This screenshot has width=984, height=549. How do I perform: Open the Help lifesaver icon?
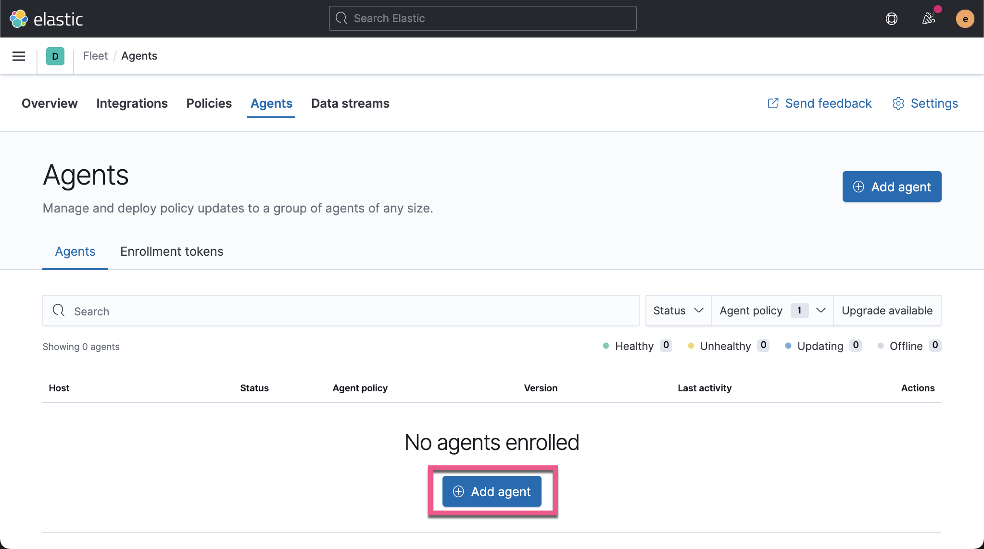(x=891, y=18)
